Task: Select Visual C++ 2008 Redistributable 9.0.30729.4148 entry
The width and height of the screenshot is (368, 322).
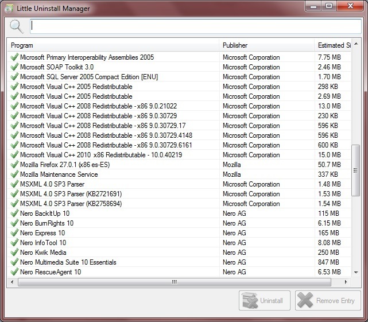Action: [180, 135]
